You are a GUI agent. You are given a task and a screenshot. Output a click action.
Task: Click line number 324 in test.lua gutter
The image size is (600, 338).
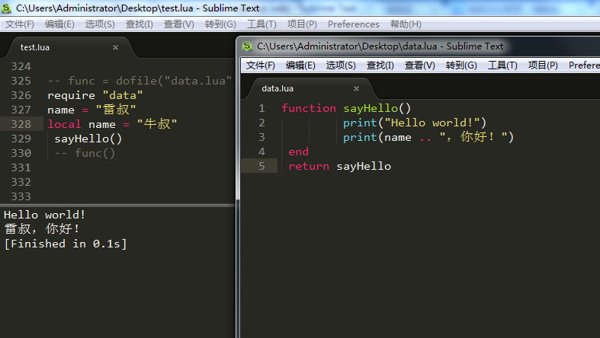(21, 66)
